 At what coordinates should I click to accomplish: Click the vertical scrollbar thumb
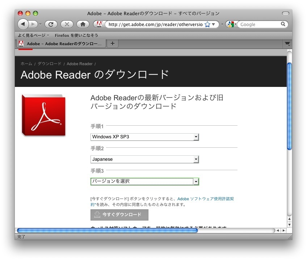coord(289,106)
